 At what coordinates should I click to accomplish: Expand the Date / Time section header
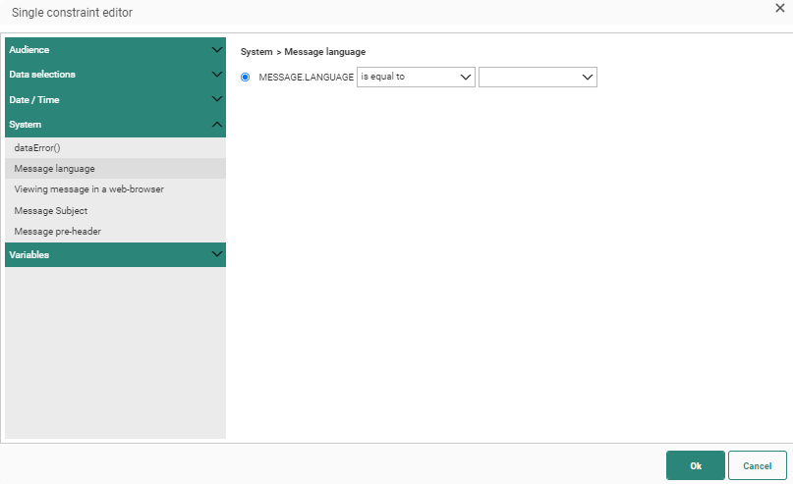[98, 99]
